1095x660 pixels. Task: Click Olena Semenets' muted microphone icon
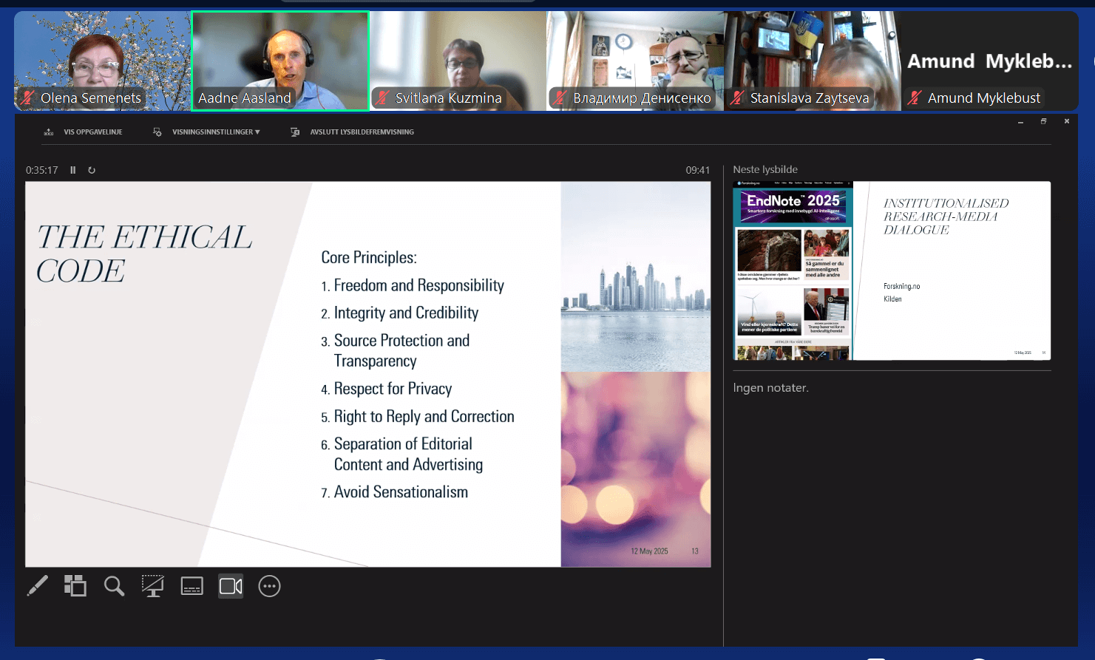click(28, 98)
